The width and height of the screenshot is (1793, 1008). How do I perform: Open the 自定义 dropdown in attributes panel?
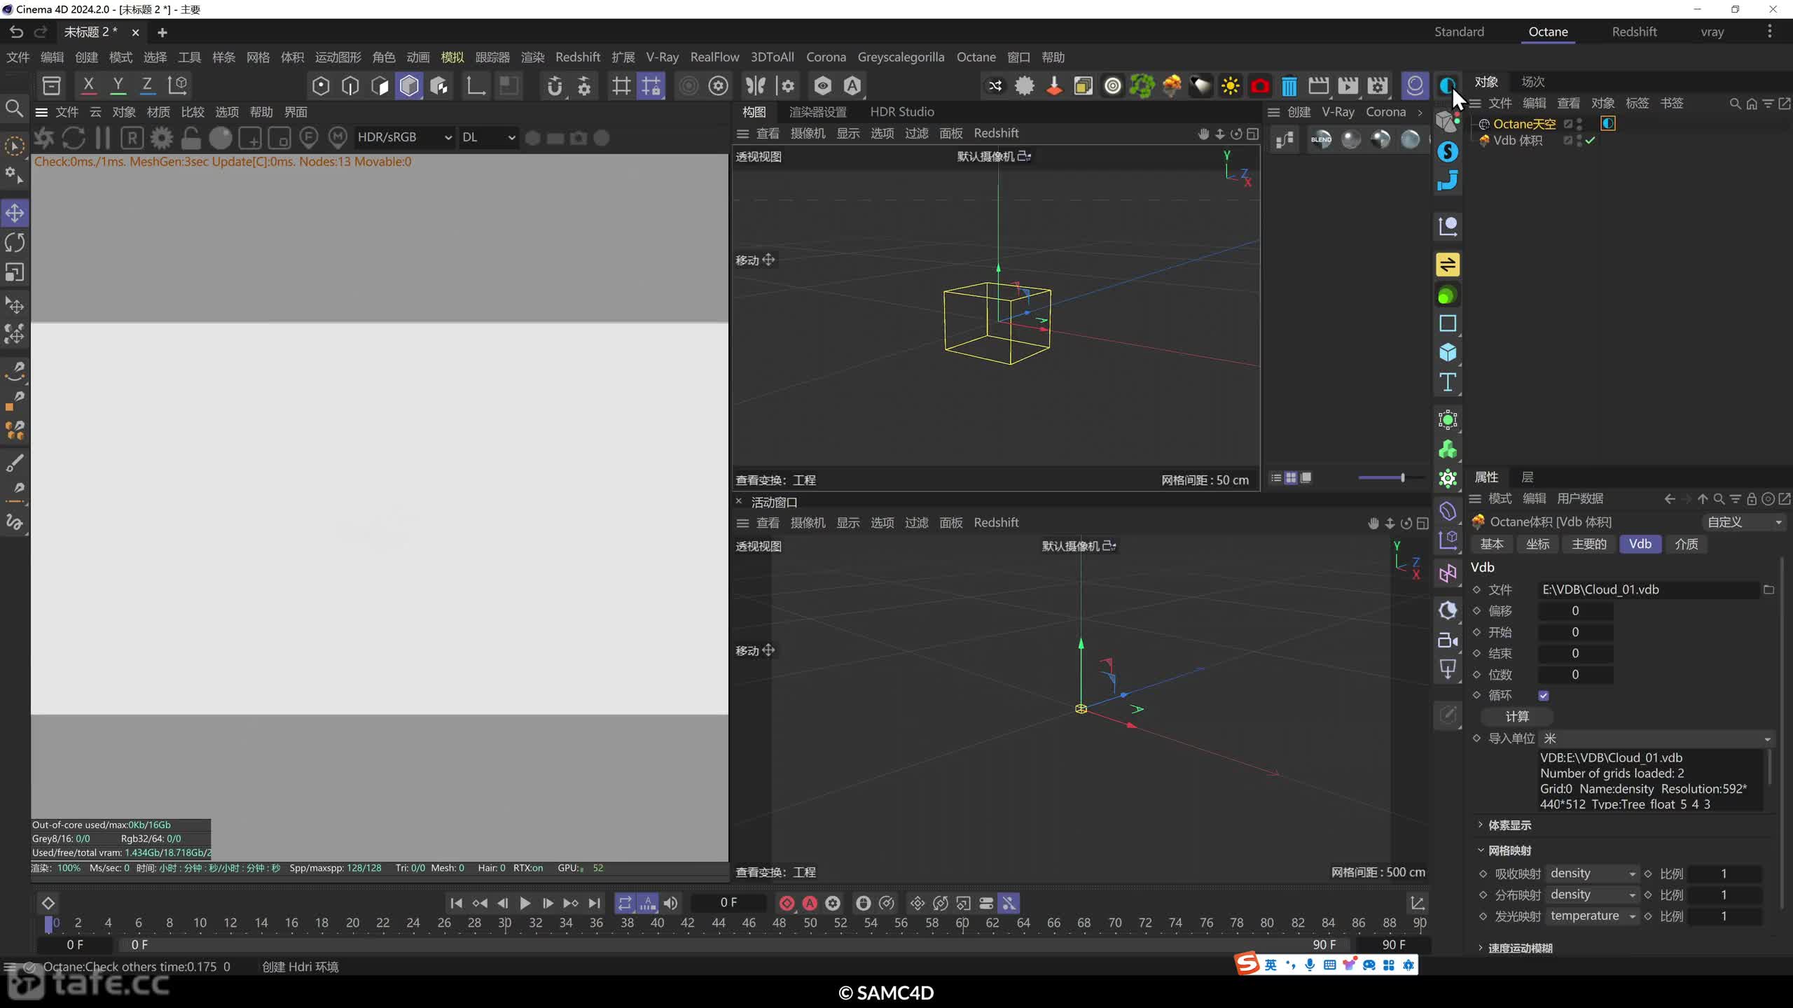tap(1743, 521)
